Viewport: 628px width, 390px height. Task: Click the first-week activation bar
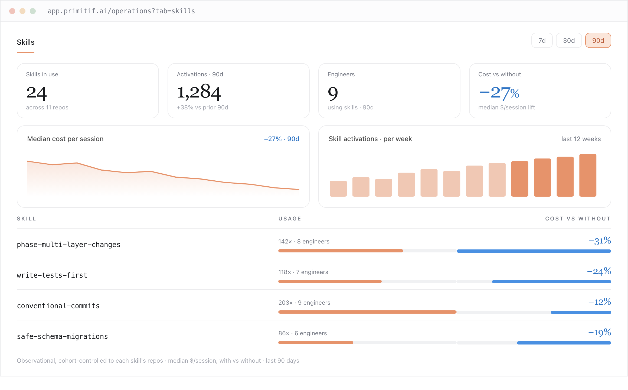click(338, 188)
